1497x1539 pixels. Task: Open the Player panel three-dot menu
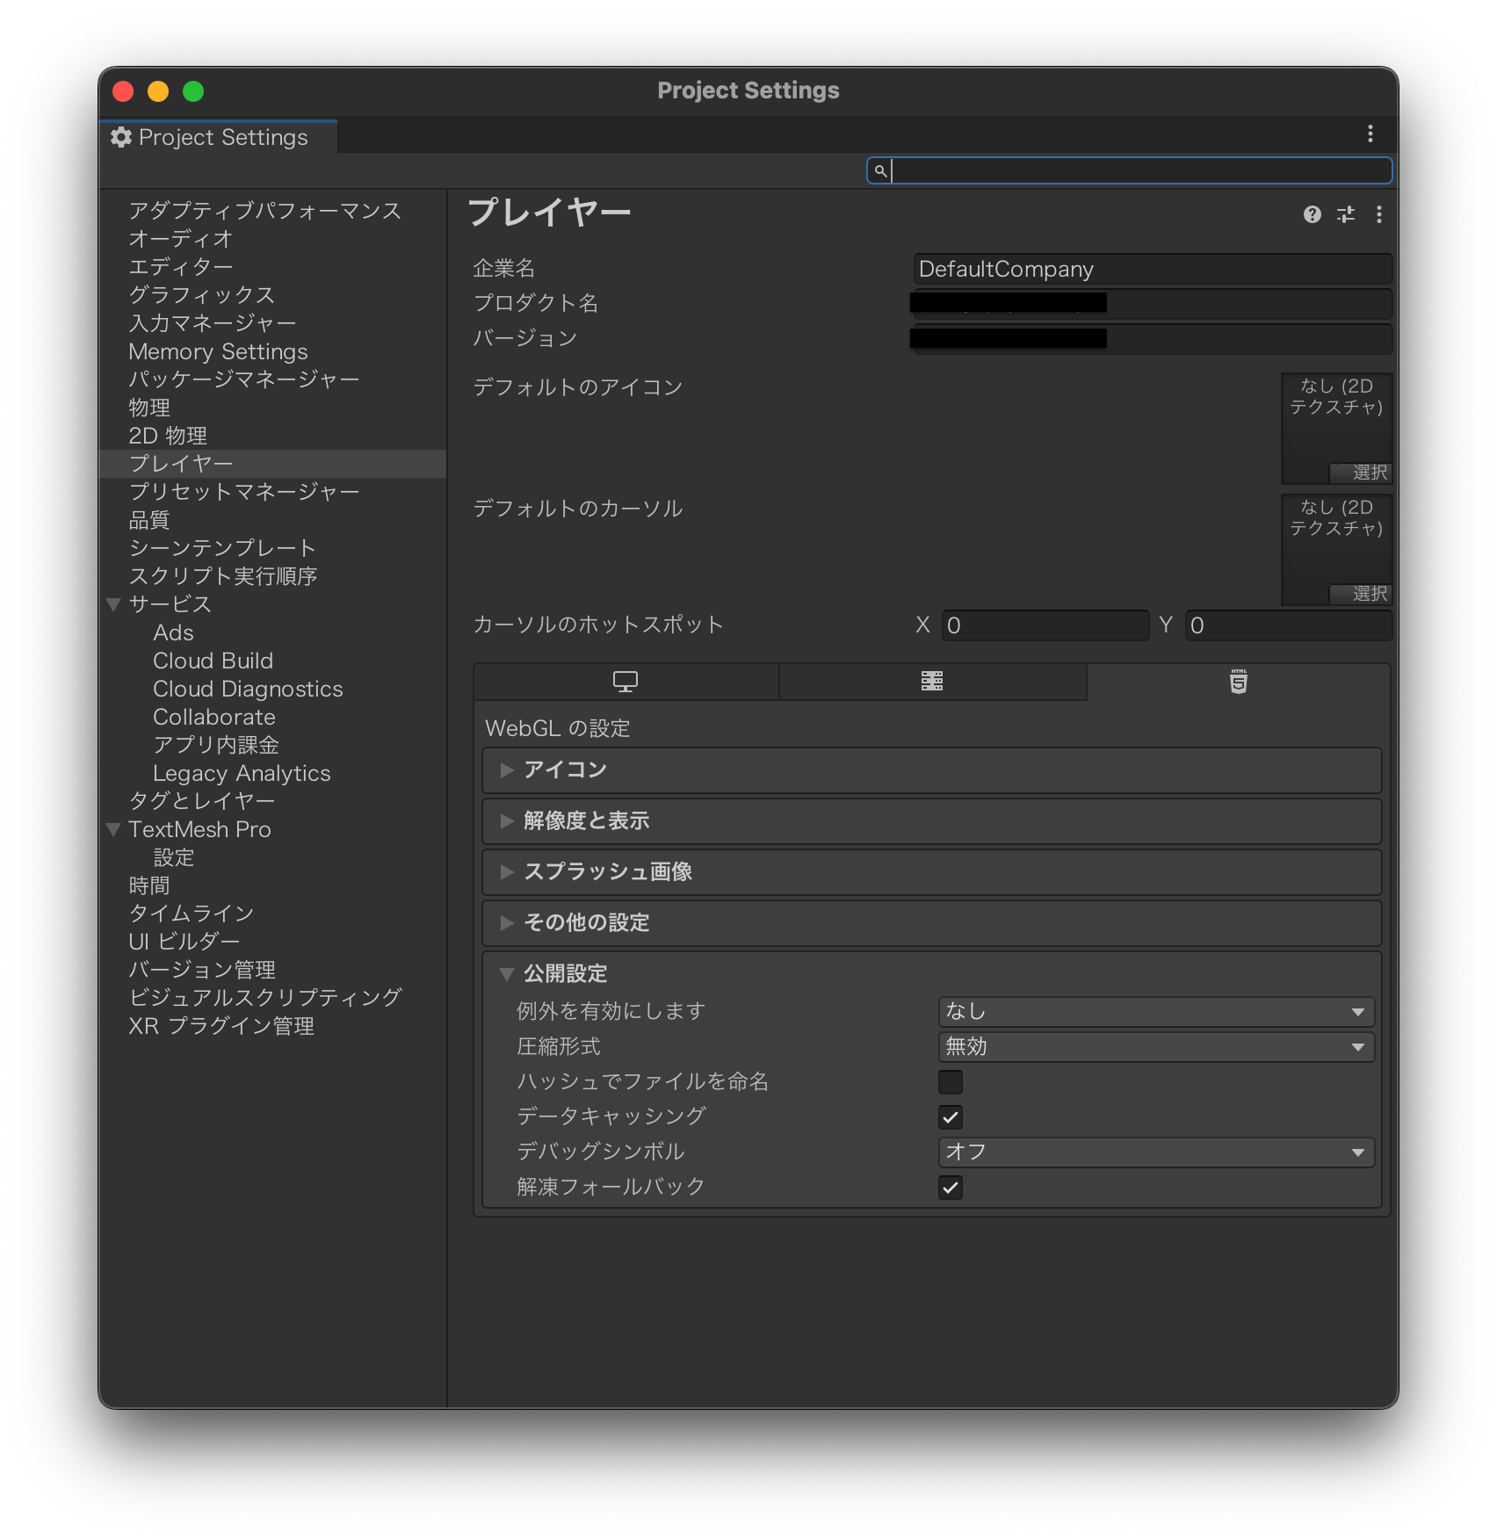(x=1379, y=214)
